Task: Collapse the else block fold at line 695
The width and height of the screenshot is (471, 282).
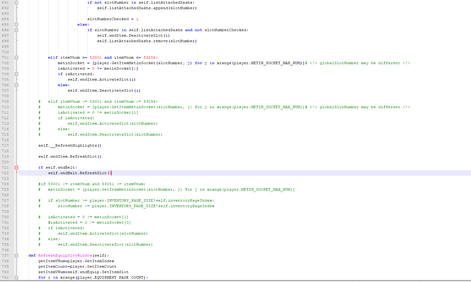Action: 17,24
